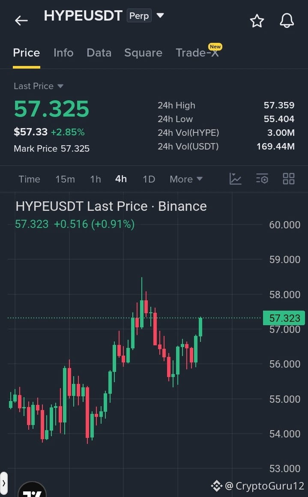The width and height of the screenshot is (308, 497).
Task: Tap the large 57.325 last price
Action: coord(51,109)
